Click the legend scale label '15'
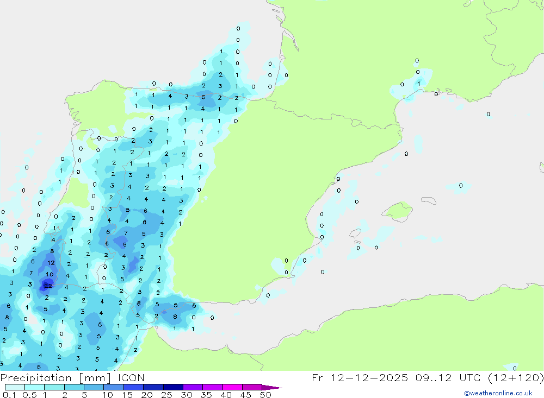544x398 pixels. (127, 395)
